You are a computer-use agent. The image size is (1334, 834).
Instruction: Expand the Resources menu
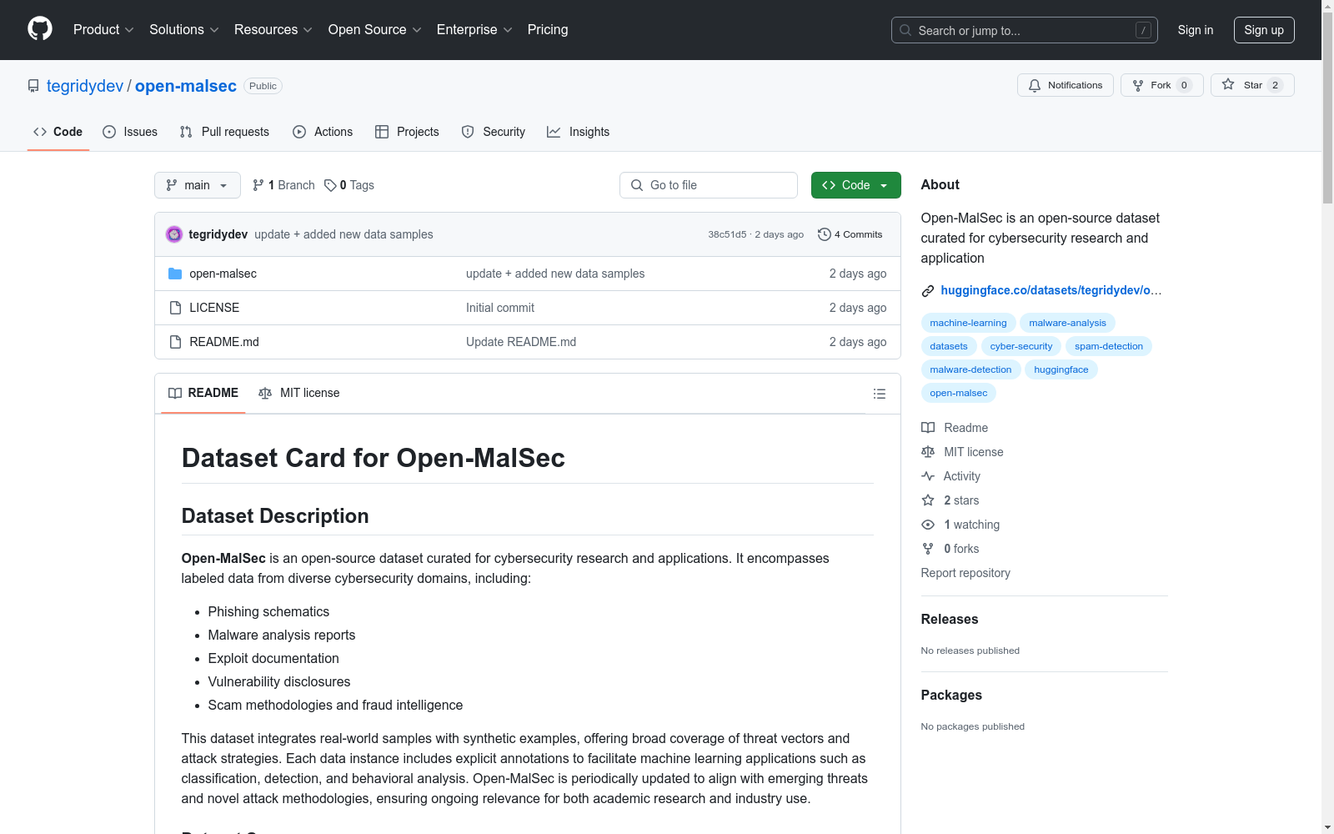click(273, 30)
